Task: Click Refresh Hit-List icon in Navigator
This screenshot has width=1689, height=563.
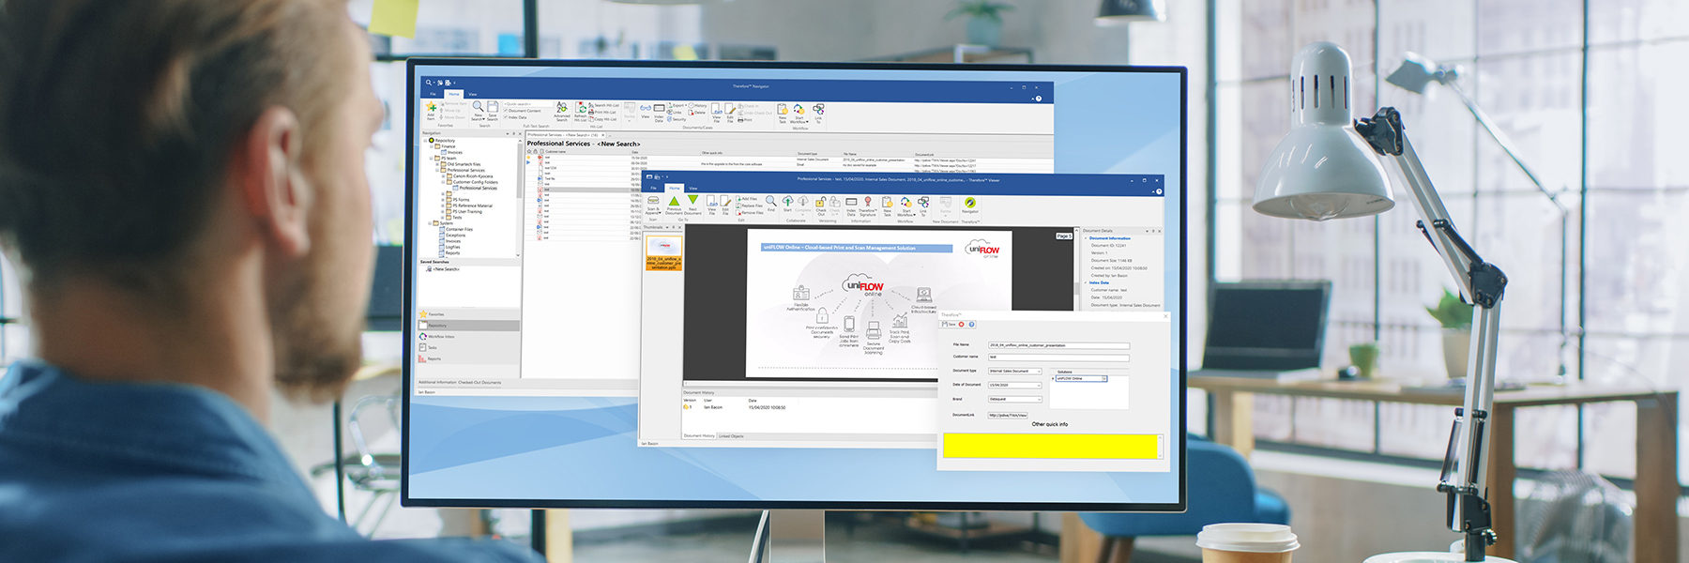Action: click(x=580, y=107)
